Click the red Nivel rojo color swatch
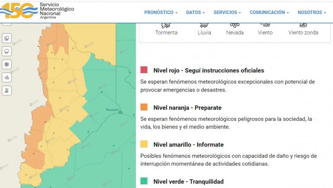 click(x=144, y=70)
